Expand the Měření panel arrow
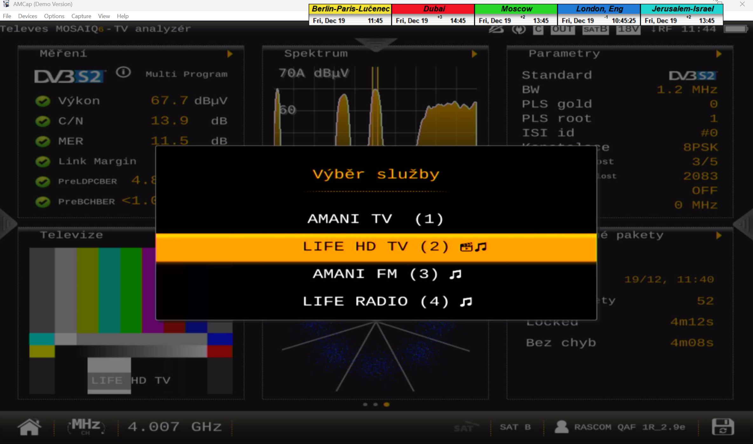The height and width of the screenshot is (444, 753). (x=230, y=54)
